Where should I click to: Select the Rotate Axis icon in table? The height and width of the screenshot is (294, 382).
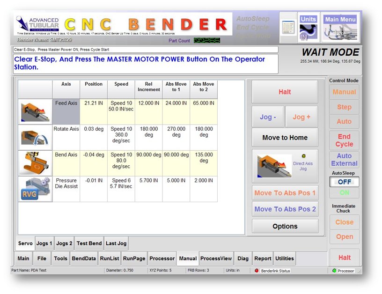click(35, 137)
